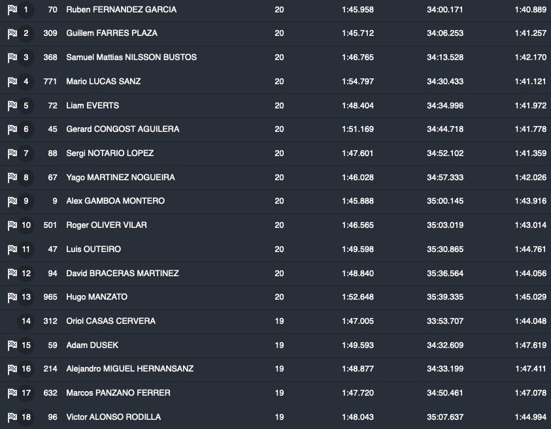
Task: Select the flag icon beside Alex Gamboa Montero
Action: coord(12,201)
